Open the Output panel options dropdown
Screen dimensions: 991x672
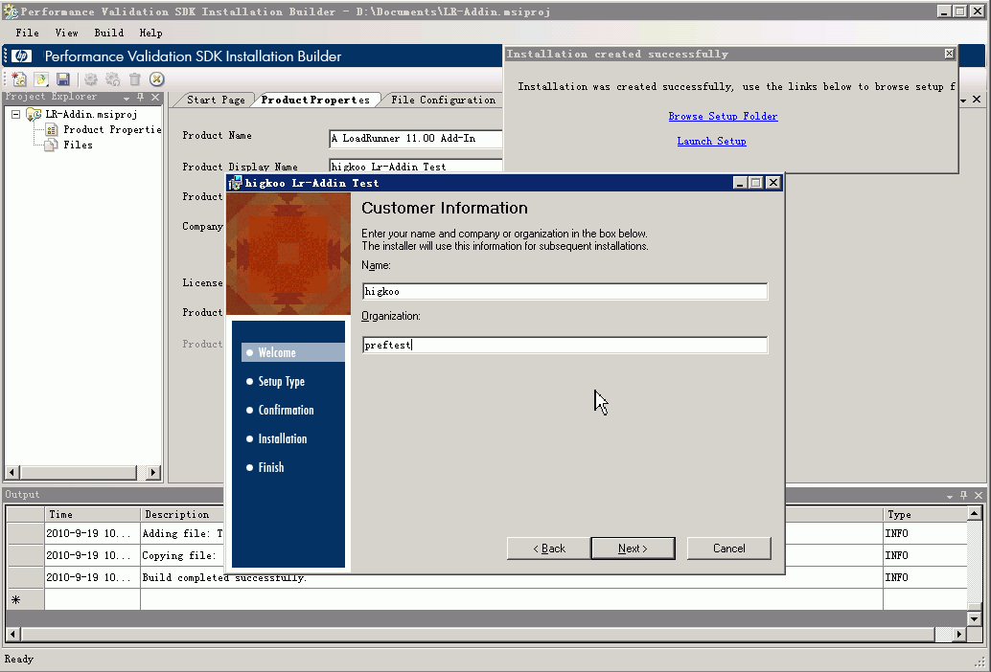click(949, 496)
